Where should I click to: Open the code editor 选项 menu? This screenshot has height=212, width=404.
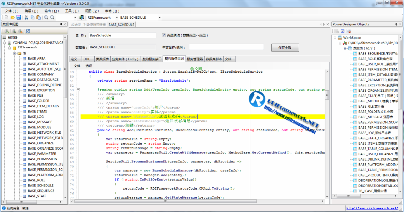pos(89,66)
